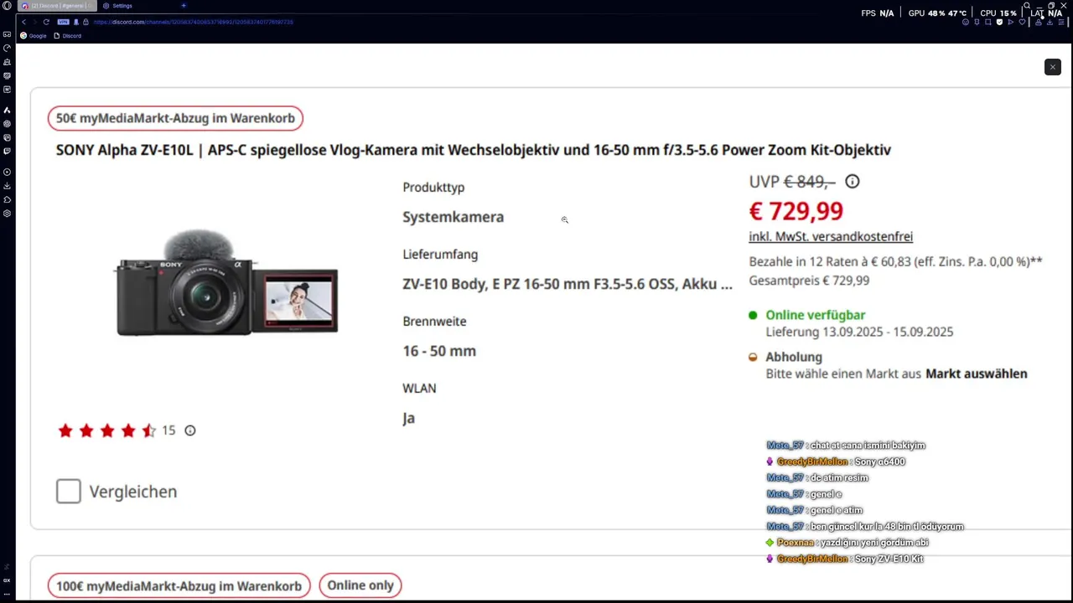
Task: Open the toolbar downloads arrow icon
Action: 1050,22
